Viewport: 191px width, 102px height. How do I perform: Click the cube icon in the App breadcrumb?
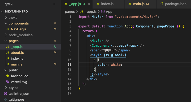tap(103, 11)
